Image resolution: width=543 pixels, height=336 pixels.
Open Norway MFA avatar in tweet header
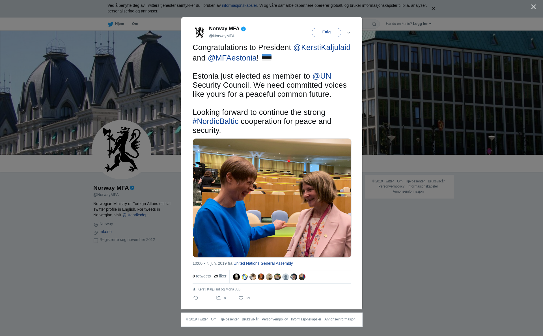[199, 32]
